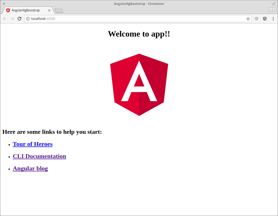The width and height of the screenshot is (278, 216).
Task: Click the Welcome to app!! heading
Action: click(139, 34)
